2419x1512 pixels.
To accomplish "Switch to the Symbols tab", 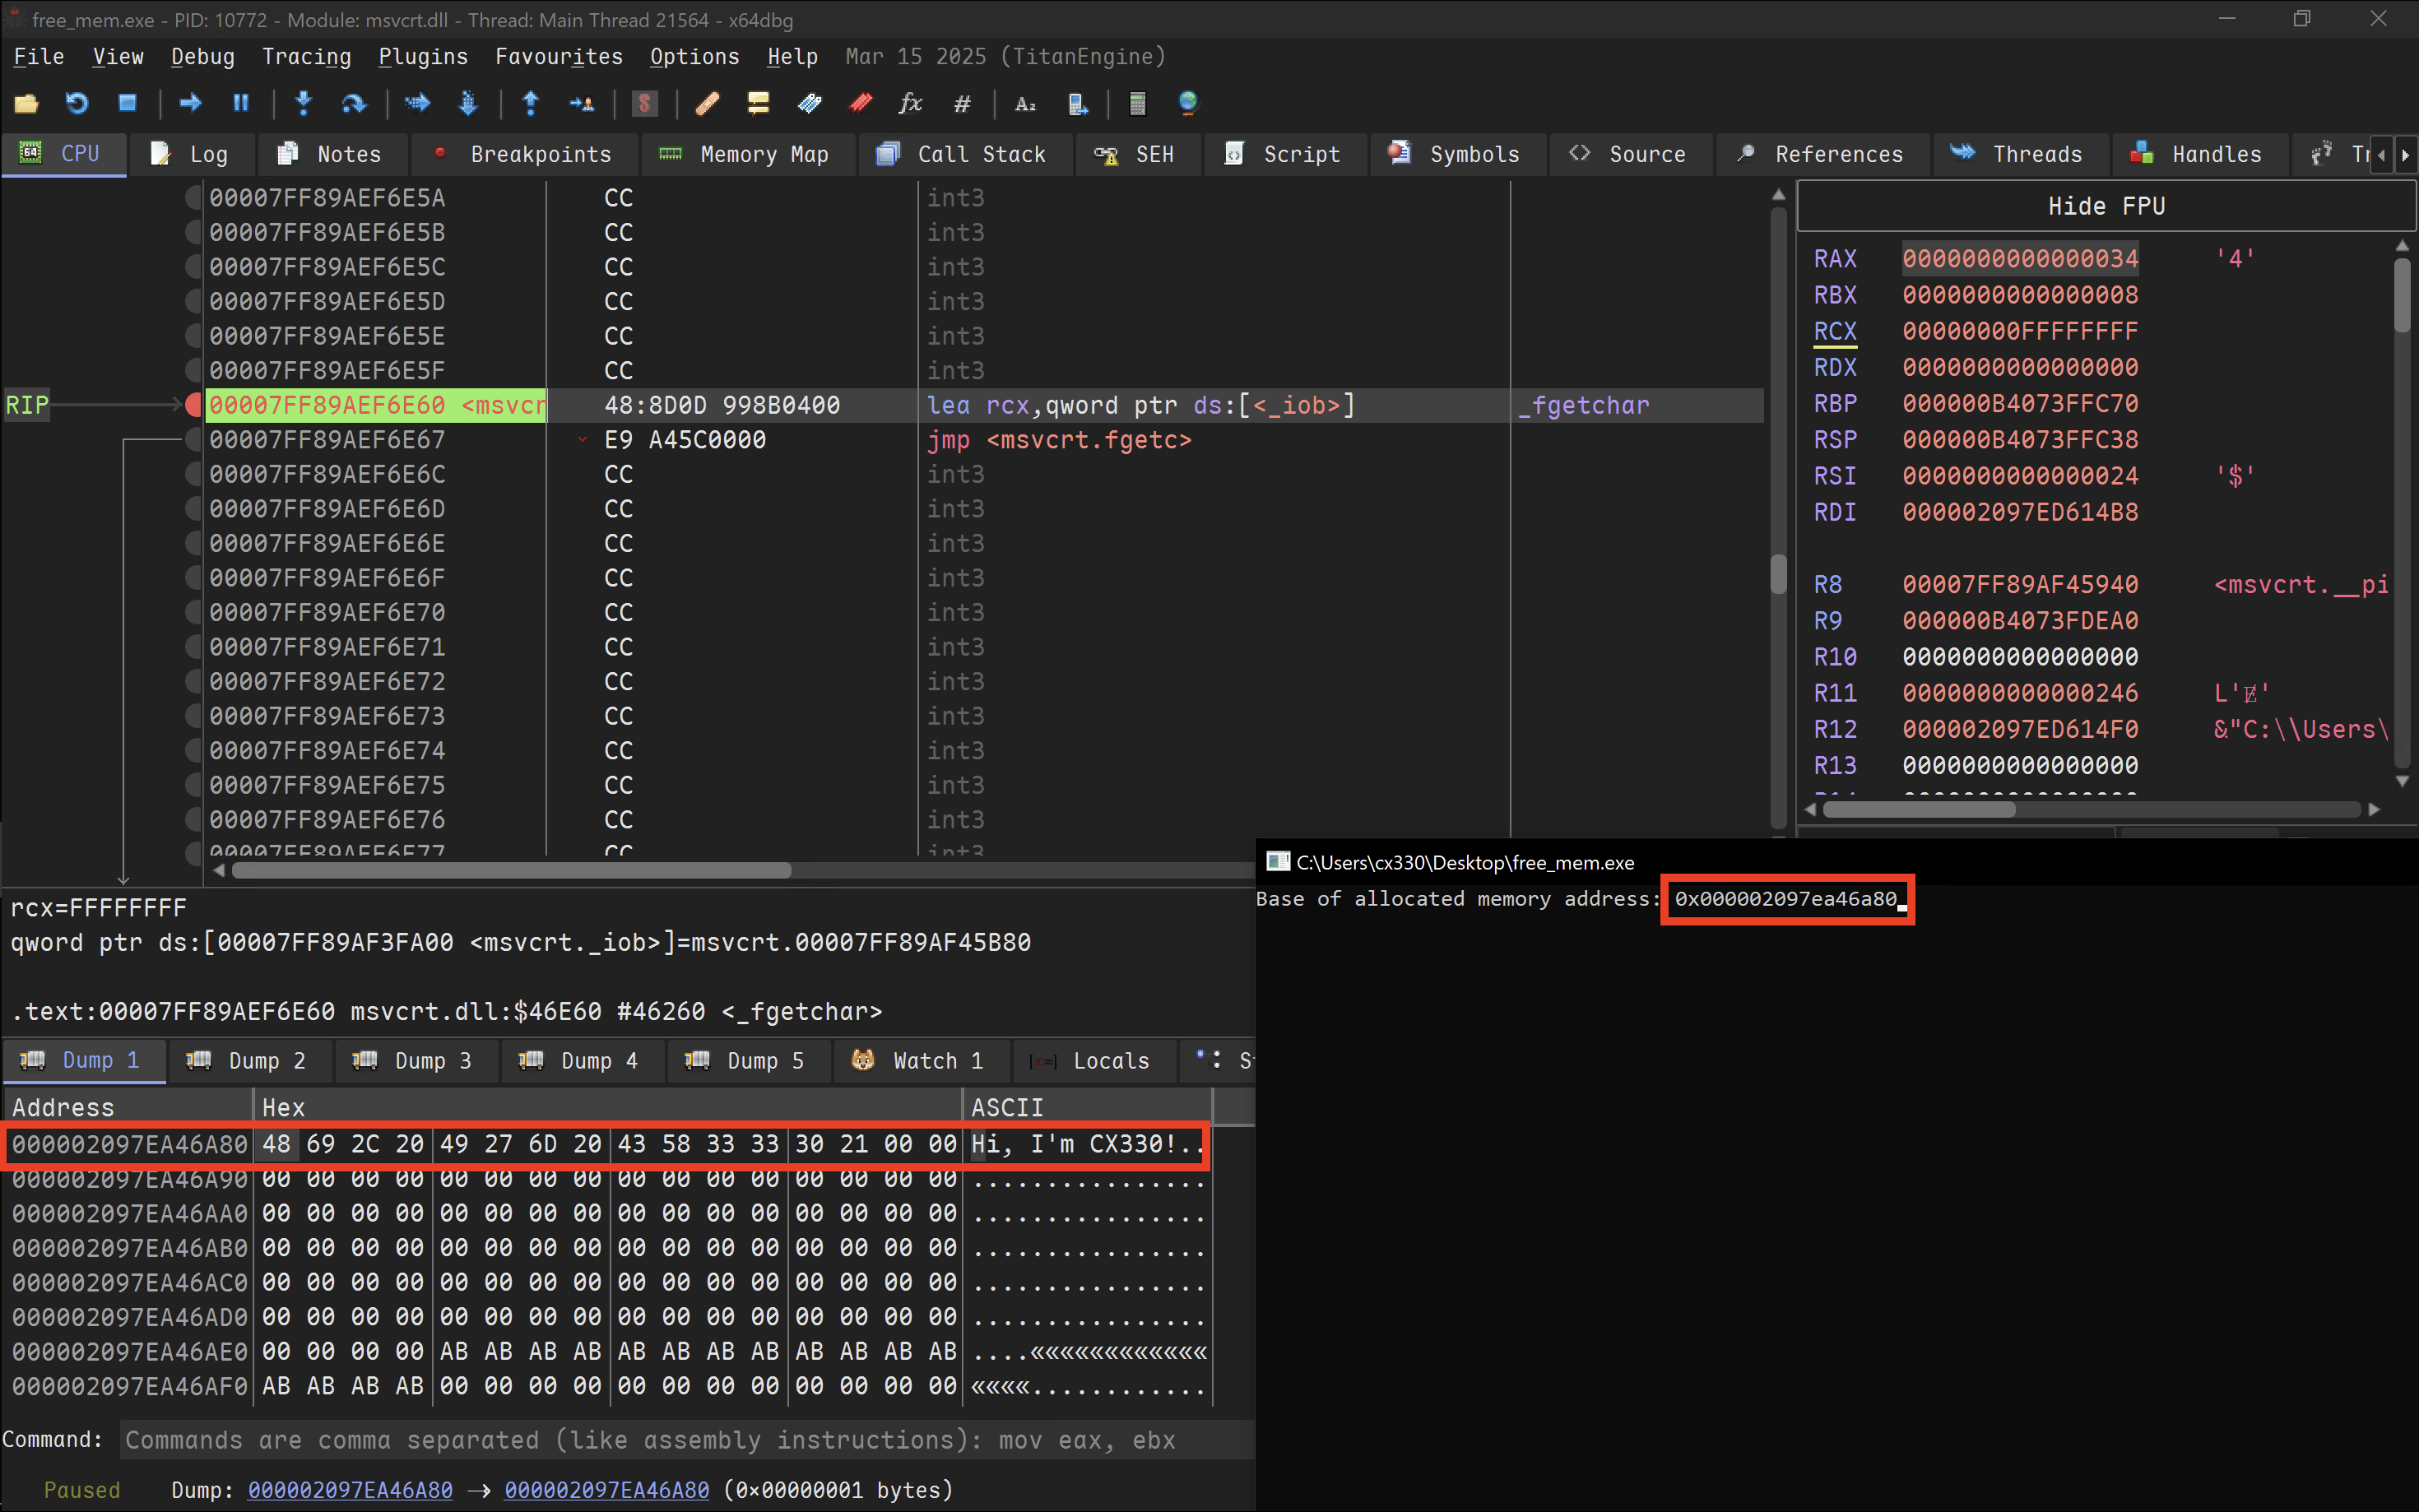I will [1457, 154].
